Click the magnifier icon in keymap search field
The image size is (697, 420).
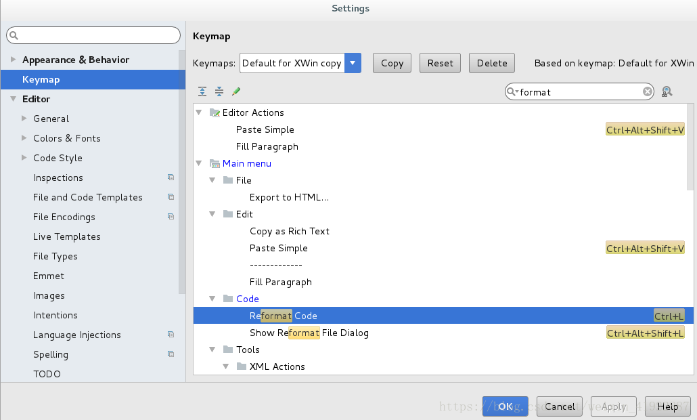tap(512, 91)
